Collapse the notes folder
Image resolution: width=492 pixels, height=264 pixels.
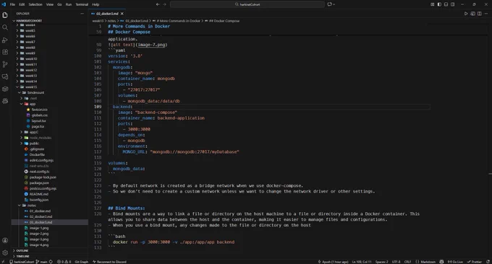tap(32, 206)
